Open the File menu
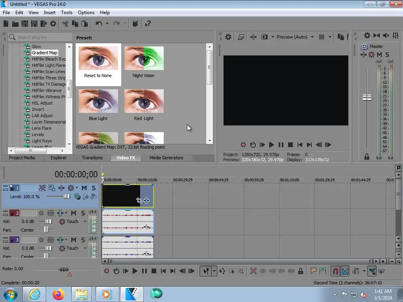The width and height of the screenshot is (403, 302). [6, 12]
